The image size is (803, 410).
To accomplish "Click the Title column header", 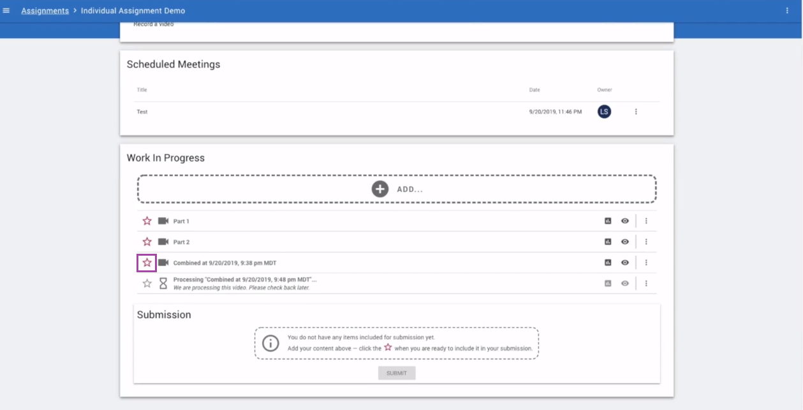I will coord(142,90).
